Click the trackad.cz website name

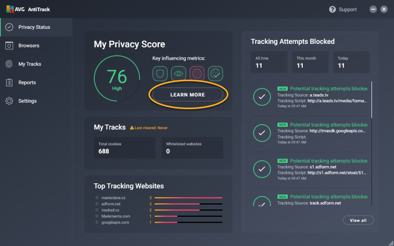click(x=111, y=210)
